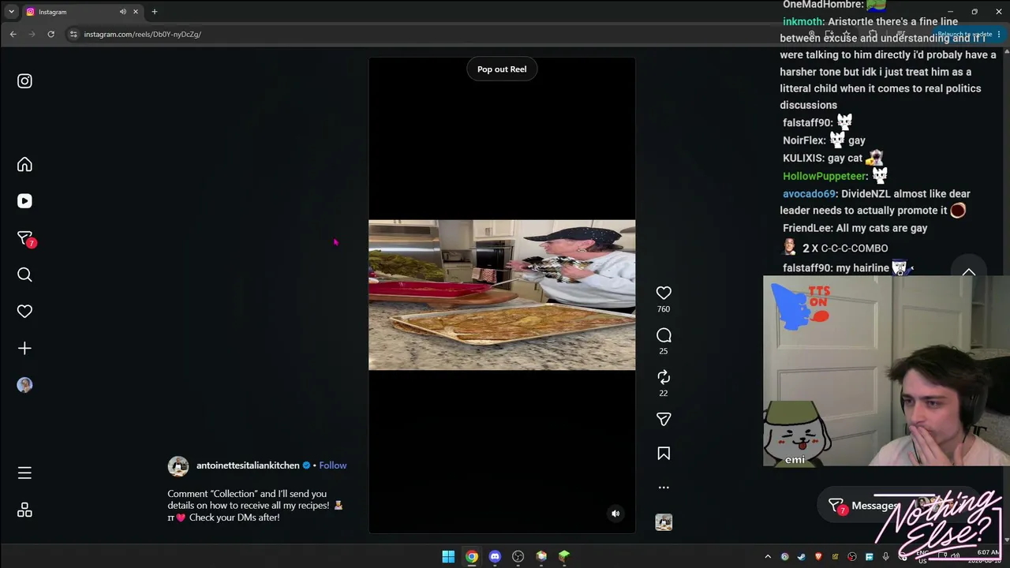Open the Instagram logo home link
The height and width of the screenshot is (568, 1010).
[x=24, y=80]
